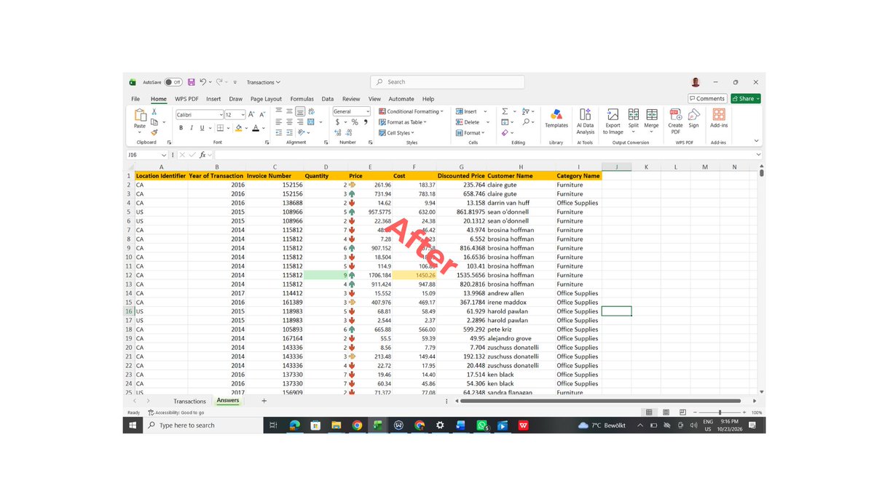The height and width of the screenshot is (491, 874).
Task: Open Settings gear in the taskbar
Action: pos(440,426)
